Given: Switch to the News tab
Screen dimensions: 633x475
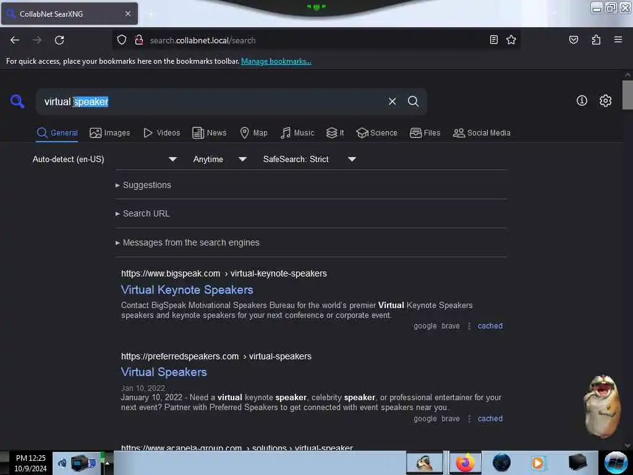Looking at the screenshot, I should point(209,133).
